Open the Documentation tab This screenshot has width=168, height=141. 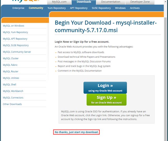[x=111, y=2]
